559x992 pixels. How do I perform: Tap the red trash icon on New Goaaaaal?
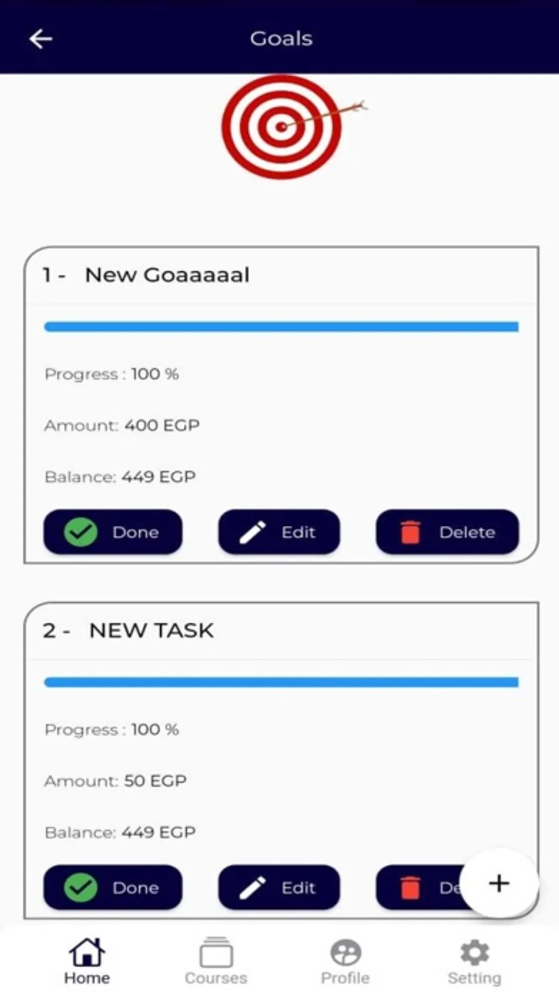point(410,532)
